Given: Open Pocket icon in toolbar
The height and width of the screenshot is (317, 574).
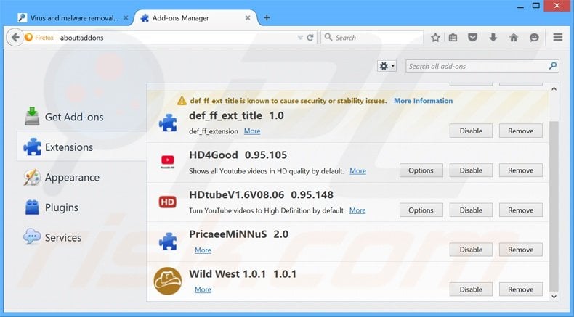Looking at the screenshot, I should (472, 37).
